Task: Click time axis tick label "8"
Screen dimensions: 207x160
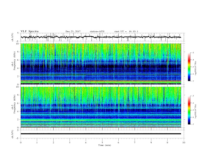Action: [151, 142]
